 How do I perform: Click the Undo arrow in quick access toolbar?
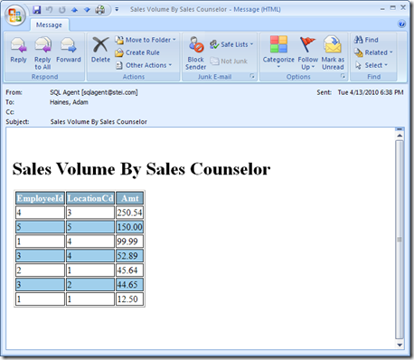49,10
